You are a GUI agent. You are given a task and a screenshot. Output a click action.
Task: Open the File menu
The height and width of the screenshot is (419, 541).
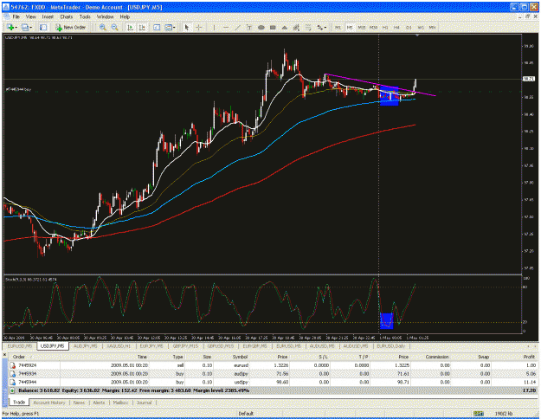(16, 16)
